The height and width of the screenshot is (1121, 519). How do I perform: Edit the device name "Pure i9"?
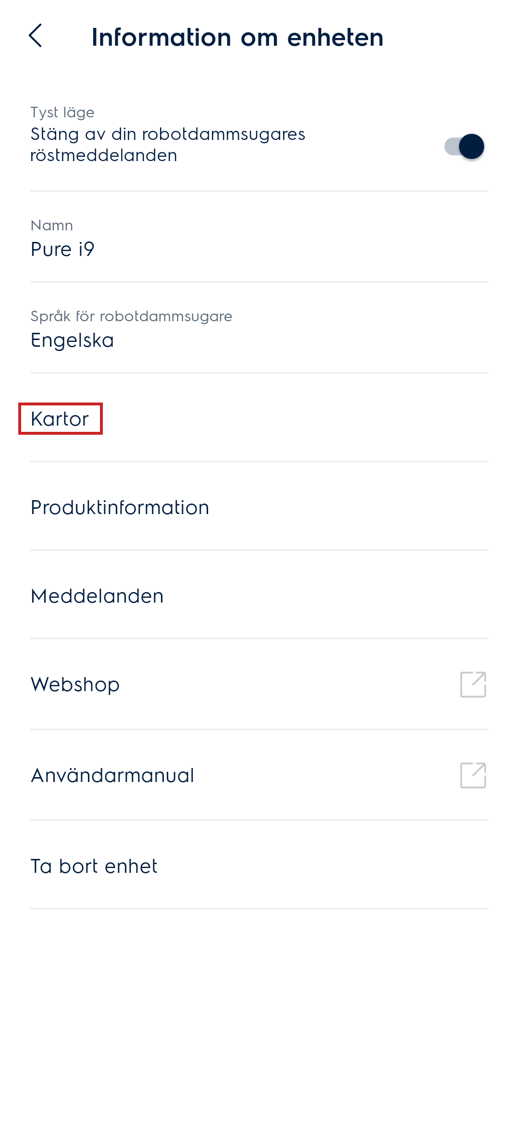tap(62, 250)
